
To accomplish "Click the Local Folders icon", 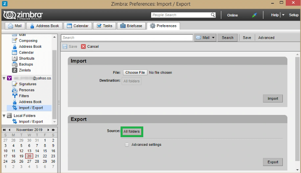I will [x=9, y=115].
